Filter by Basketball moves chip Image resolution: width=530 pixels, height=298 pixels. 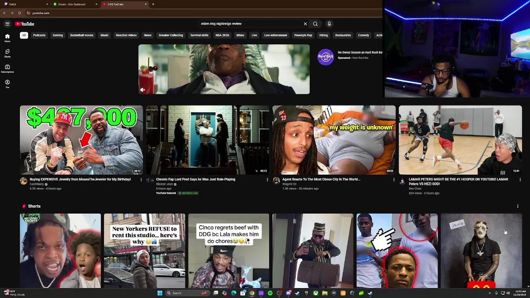(x=82, y=35)
